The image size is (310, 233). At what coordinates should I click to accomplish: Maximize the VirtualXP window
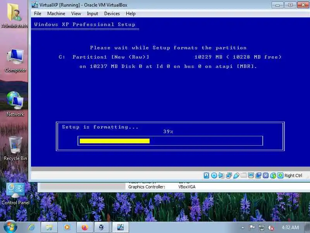(290, 5)
